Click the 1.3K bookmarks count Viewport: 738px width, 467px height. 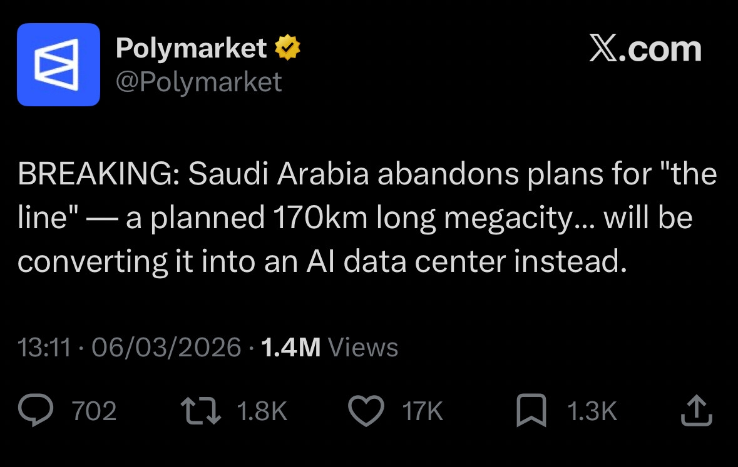592,411
